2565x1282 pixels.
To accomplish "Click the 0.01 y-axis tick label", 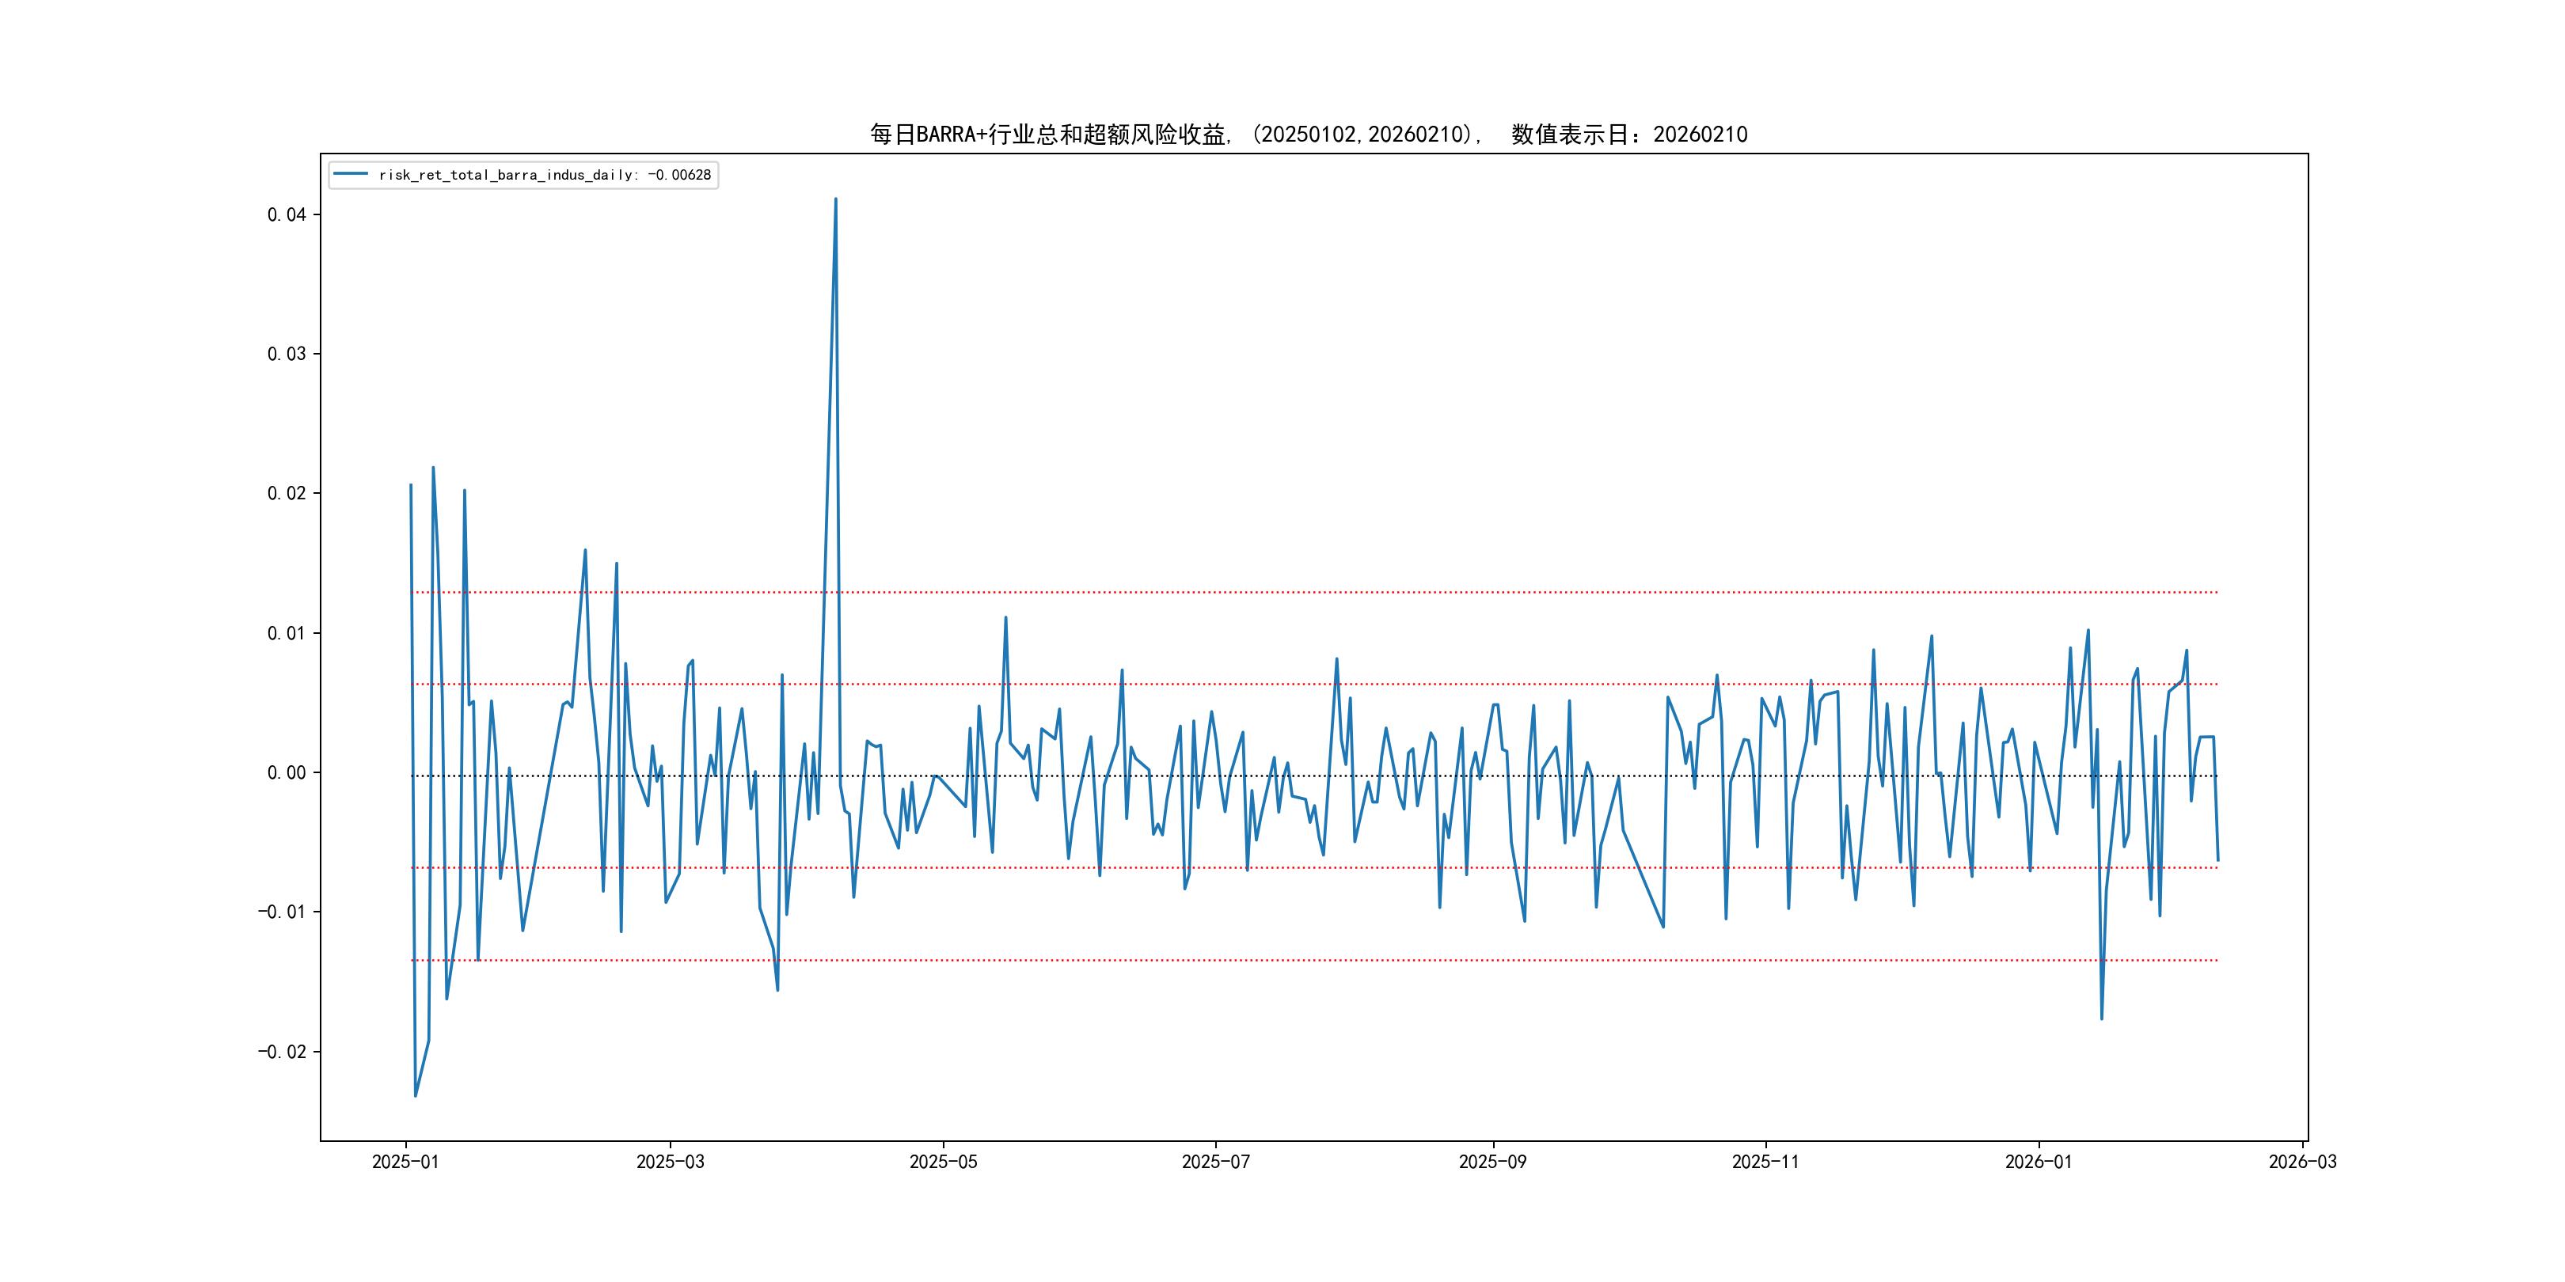I will (x=287, y=633).
